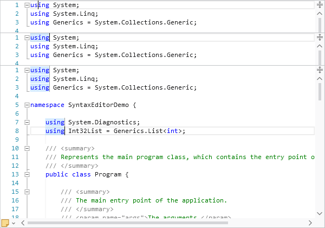Click the split-view icon in the top pane
The width and height of the screenshot is (325, 228).
pos(320,5)
